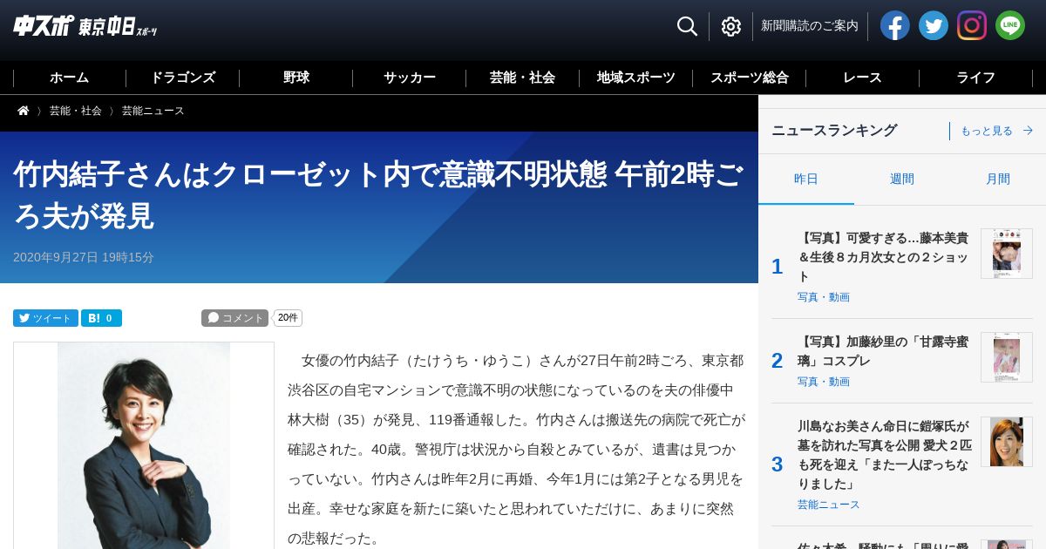
Task: Open thumbnail of 加藤紗里 ranking article
Action: pos(1007,357)
